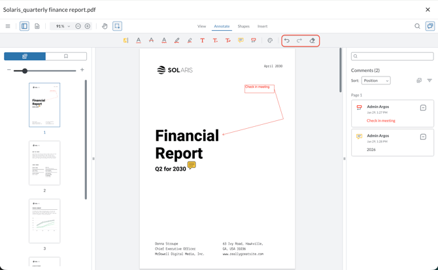Toggle the left thumbnails side panel
Screen dimensions: 438x270
pyautogui.click(x=24, y=26)
